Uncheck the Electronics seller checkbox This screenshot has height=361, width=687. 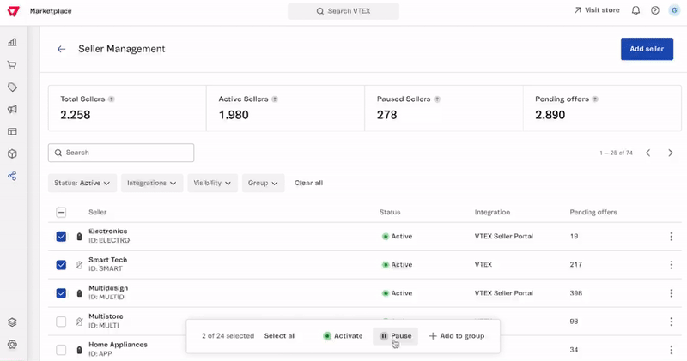(61, 237)
